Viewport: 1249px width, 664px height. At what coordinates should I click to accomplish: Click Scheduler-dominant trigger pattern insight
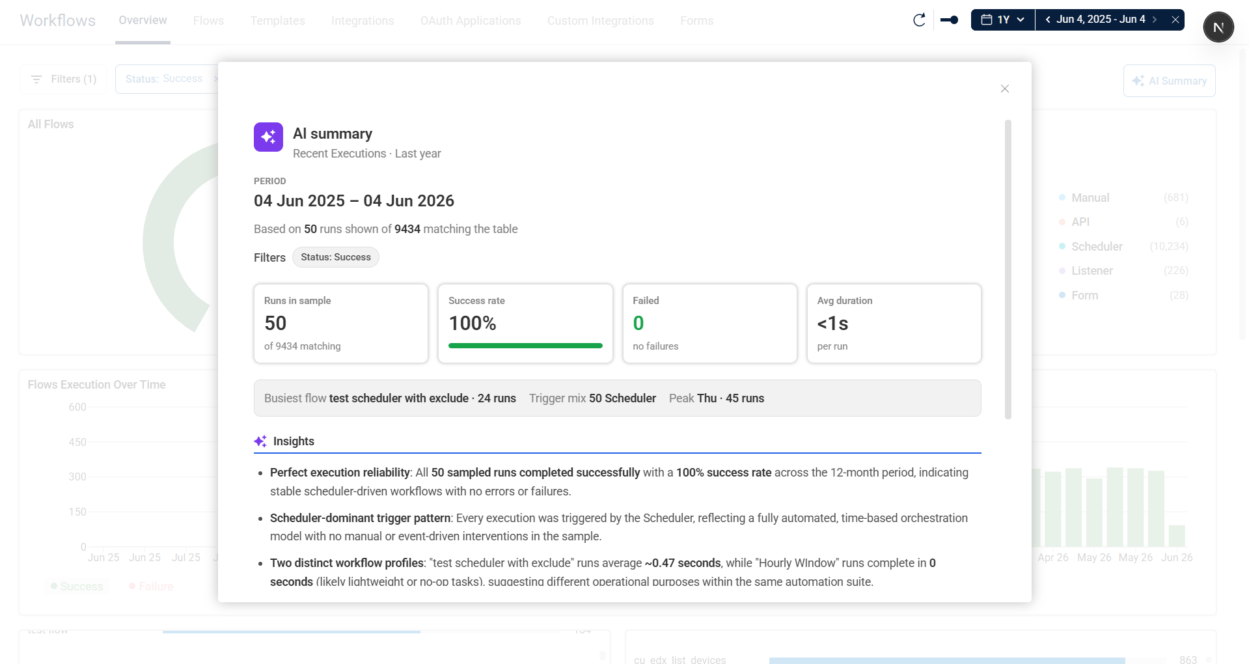619,527
